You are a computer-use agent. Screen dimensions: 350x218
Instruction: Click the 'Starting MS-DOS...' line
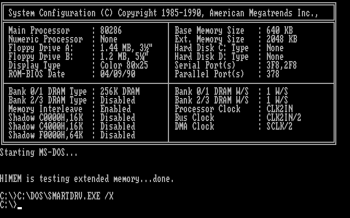pos(39,153)
